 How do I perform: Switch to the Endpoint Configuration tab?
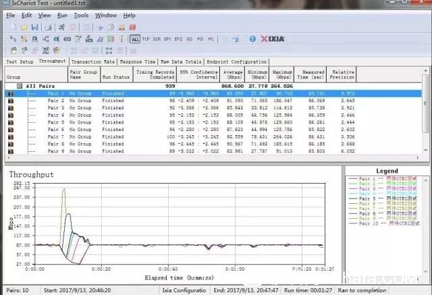tap(237, 61)
